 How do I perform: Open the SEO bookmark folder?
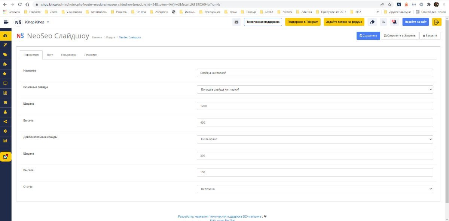(355, 12)
